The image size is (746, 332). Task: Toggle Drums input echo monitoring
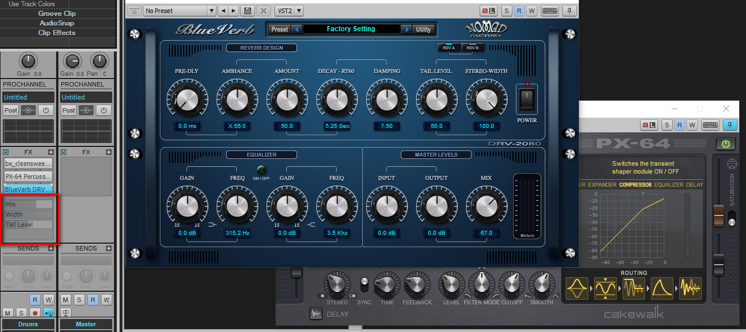coord(49,313)
